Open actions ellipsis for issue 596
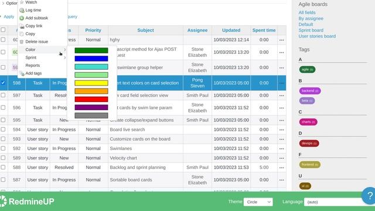The image size is (375, 211). (x=281, y=108)
